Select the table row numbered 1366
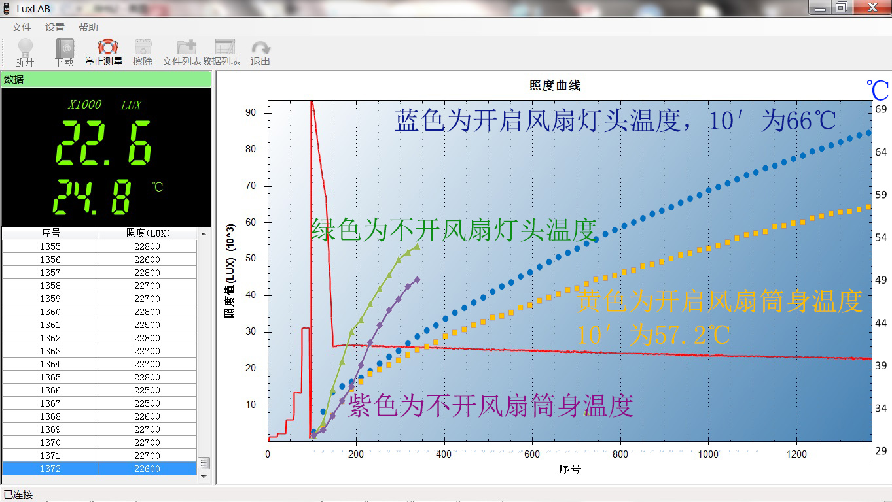The width and height of the screenshot is (892, 502). [99, 390]
